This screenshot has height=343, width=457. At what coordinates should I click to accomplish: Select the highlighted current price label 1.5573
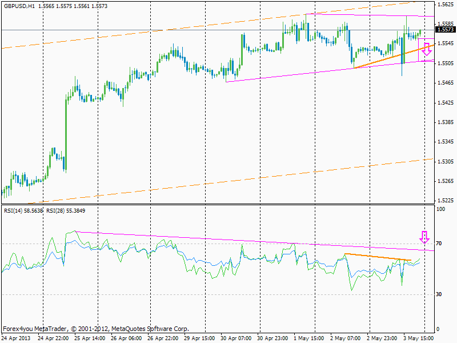pos(446,30)
